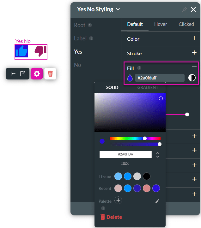The image size is (201, 228).
Task: Expand the Color section
Action: 194,38
